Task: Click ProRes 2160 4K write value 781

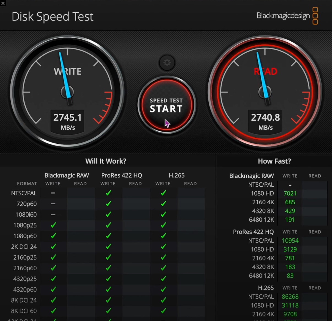Action: click(290, 258)
